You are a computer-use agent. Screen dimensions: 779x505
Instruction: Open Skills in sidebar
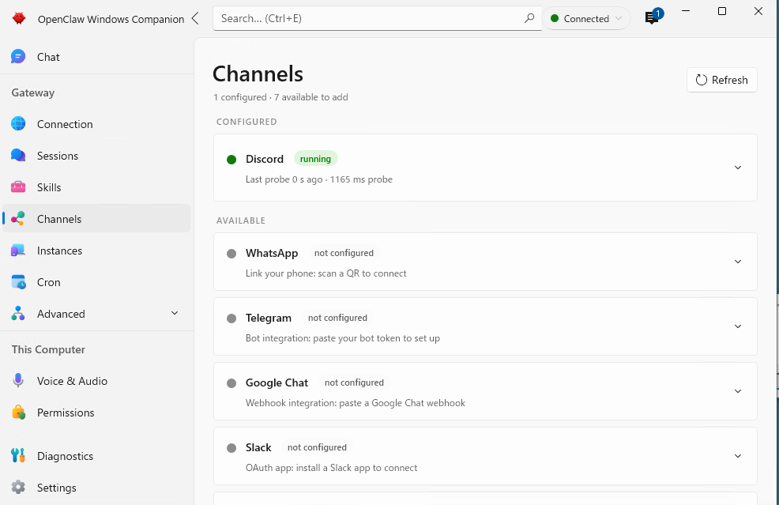pyautogui.click(x=96, y=187)
